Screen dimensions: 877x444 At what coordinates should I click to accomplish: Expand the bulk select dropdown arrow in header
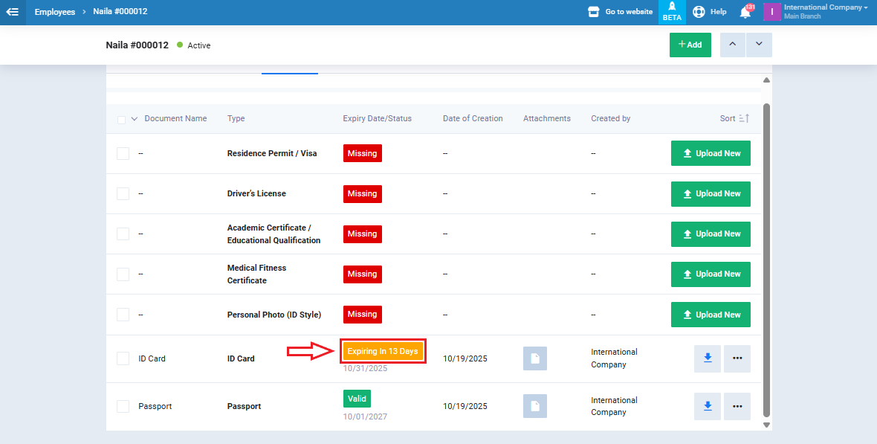pyautogui.click(x=135, y=119)
